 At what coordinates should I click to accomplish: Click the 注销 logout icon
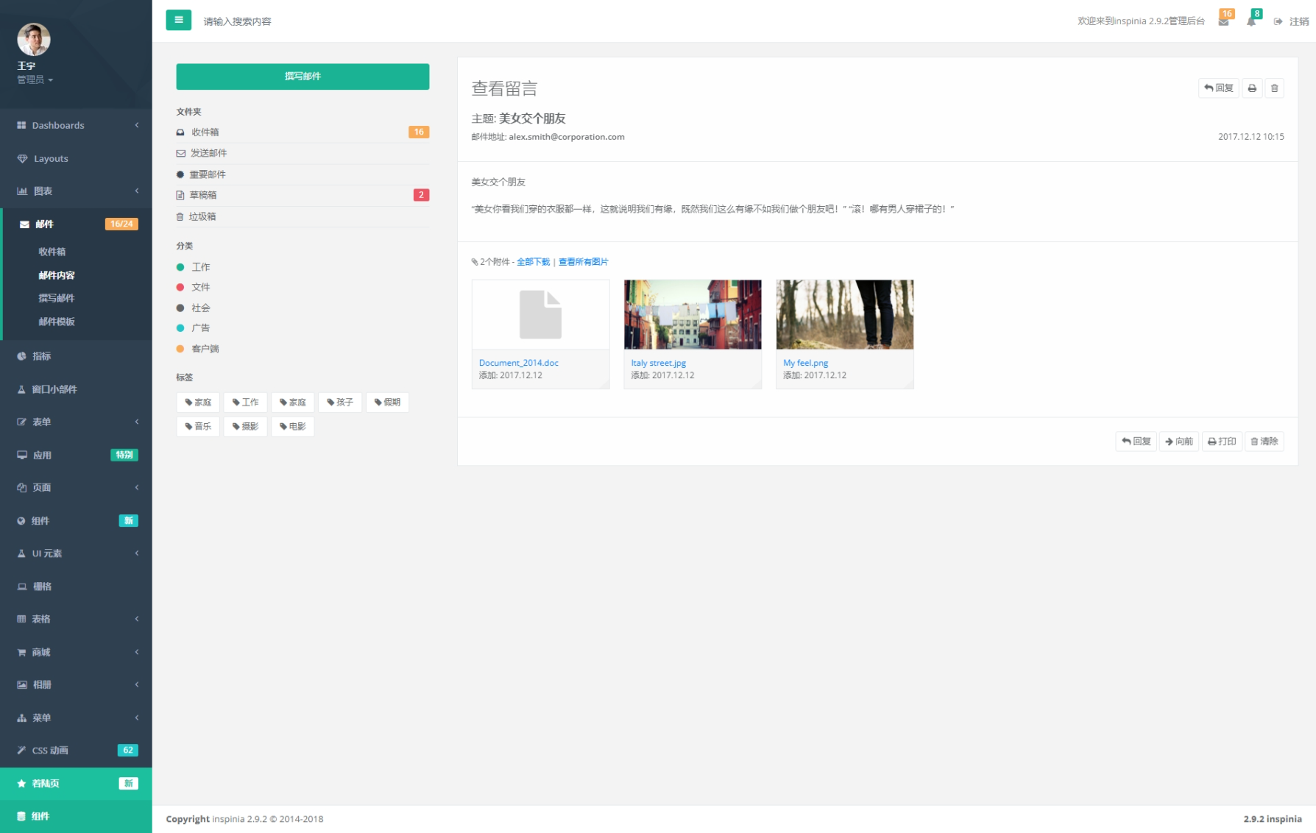[x=1278, y=21]
